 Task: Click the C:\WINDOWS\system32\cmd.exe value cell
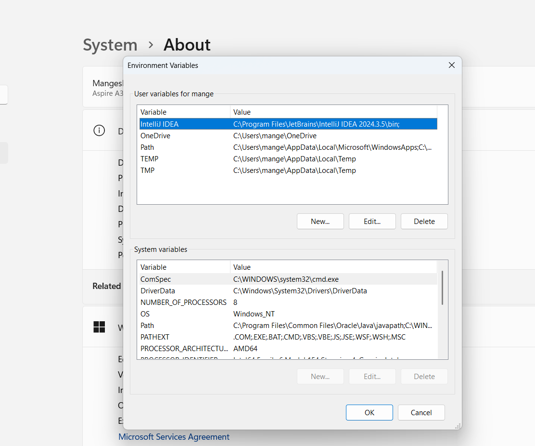coord(286,279)
